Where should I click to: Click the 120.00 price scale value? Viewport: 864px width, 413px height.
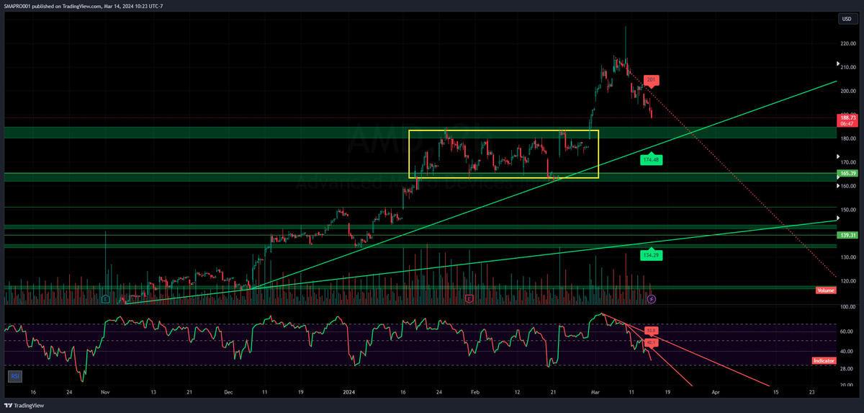point(848,281)
